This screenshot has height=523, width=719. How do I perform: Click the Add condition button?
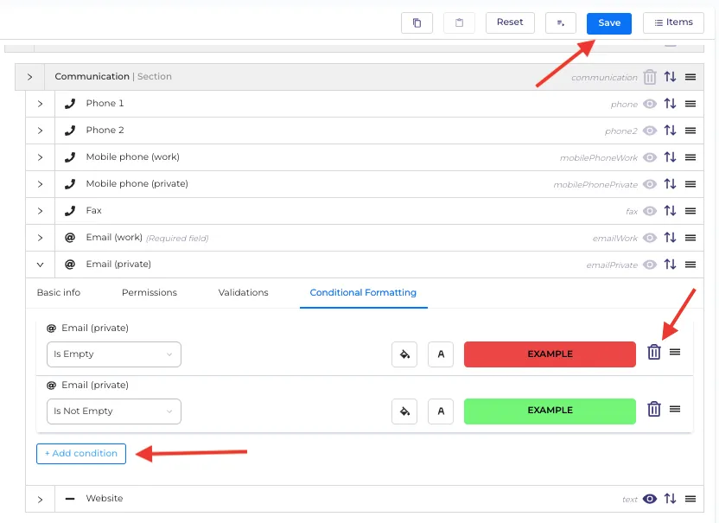pos(81,454)
